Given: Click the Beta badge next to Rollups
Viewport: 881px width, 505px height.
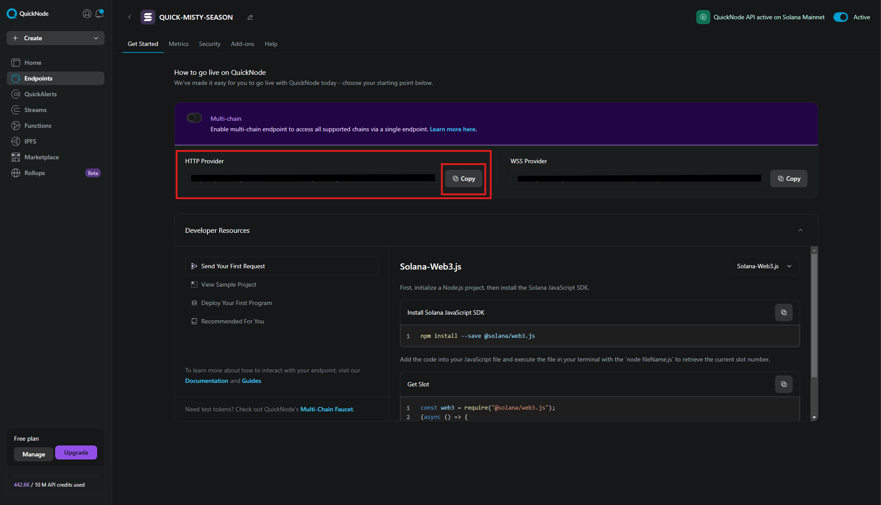Looking at the screenshot, I should tap(93, 173).
